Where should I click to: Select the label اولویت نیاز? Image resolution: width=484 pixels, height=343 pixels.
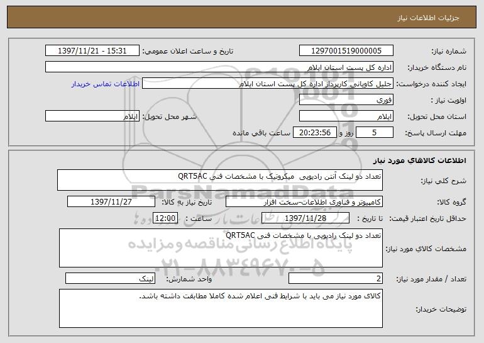pyautogui.click(x=449, y=101)
